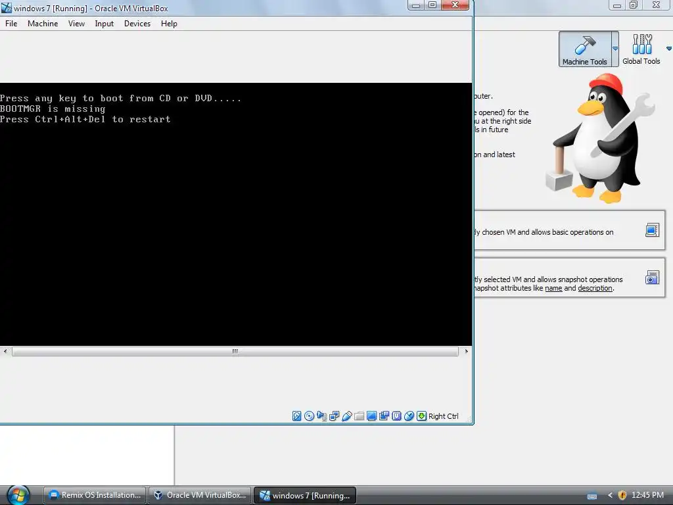Viewport: 673px width, 505px height.
Task: Click the CPU virtualization status icon
Action: coord(396,416)
